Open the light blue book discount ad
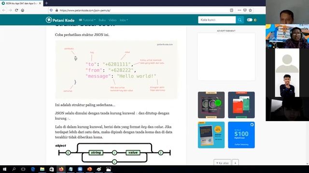Screen dimensions: 309x173 (x=211, y=135)
